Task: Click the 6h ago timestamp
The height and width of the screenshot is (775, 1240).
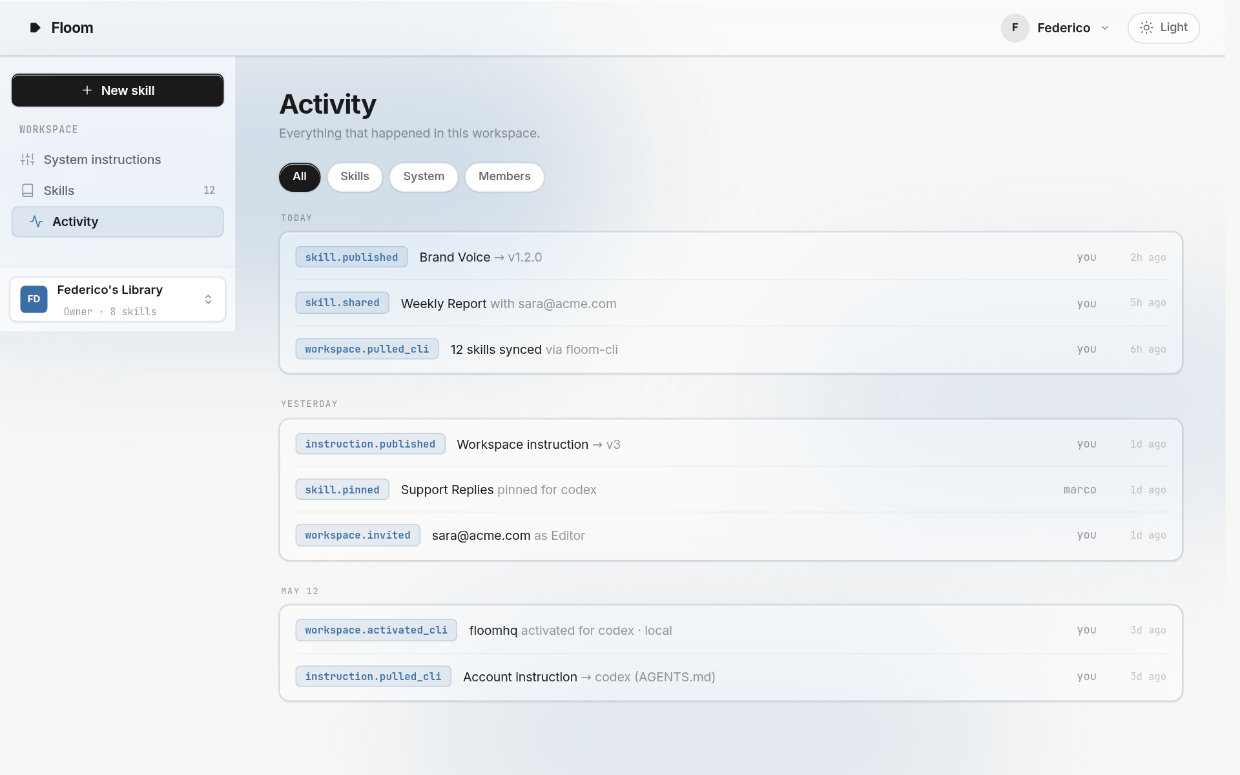Action: pyautogui.click(x=1148, y=349)
